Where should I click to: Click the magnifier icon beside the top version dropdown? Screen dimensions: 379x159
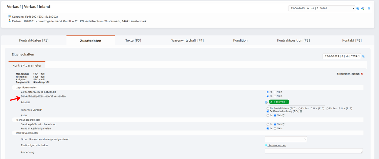click(358, 8)
